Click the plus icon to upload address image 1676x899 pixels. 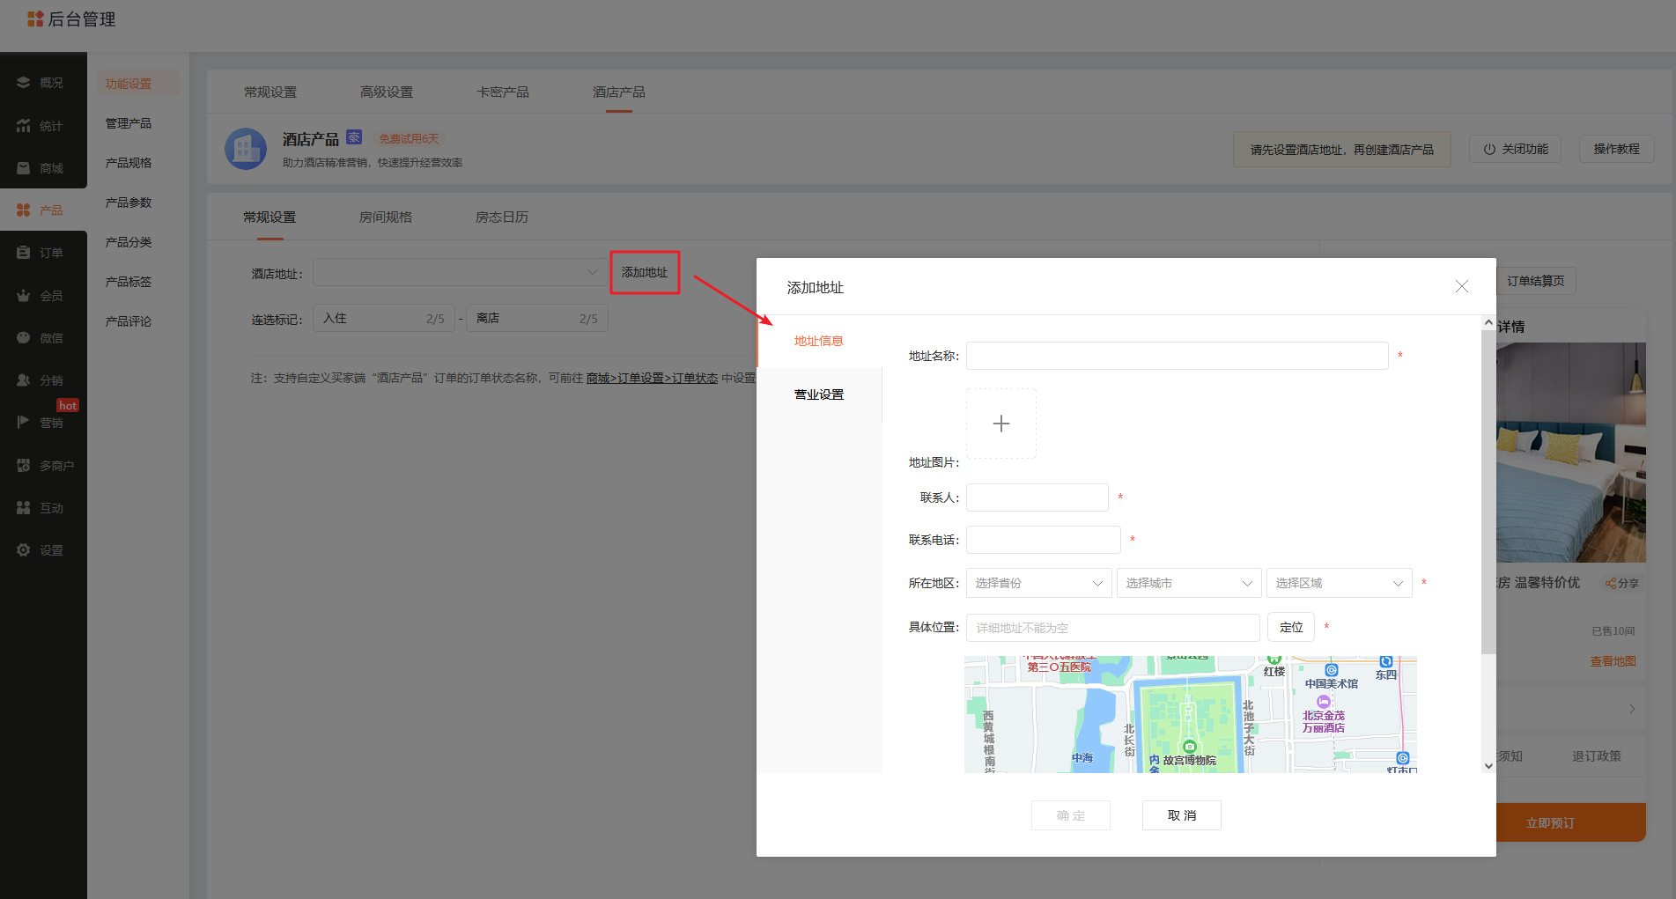tap(1001, 424)
